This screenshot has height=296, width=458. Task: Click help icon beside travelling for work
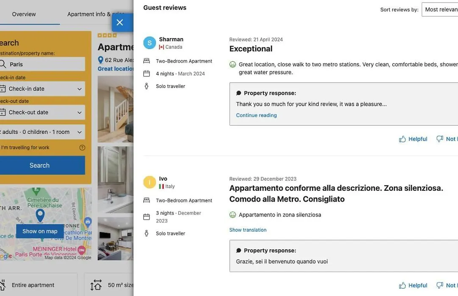(x=82, y=148)
